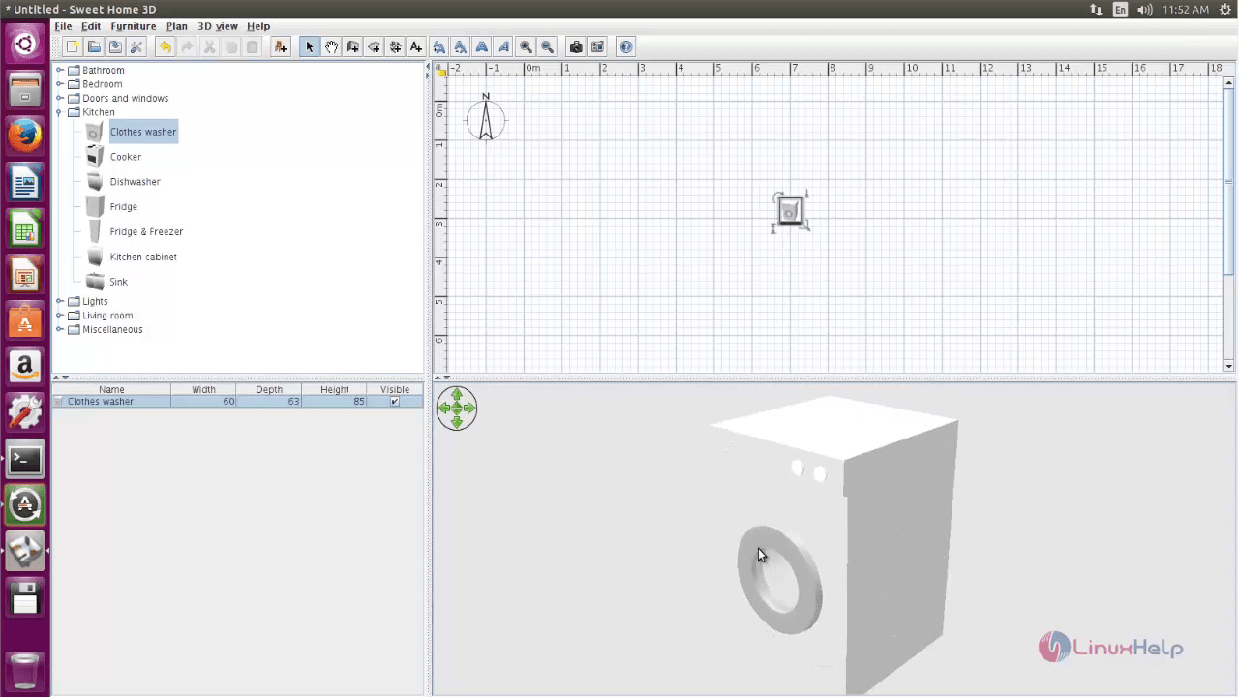Open the Furniture menu
1239x697 pixels.
(134, 26)
